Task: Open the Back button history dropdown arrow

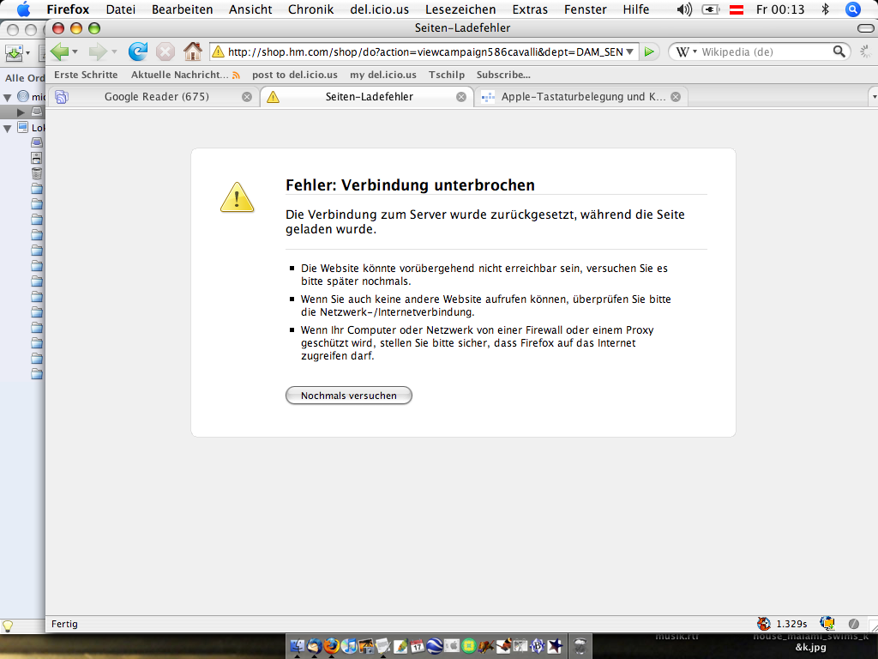Action: point(75,52)
